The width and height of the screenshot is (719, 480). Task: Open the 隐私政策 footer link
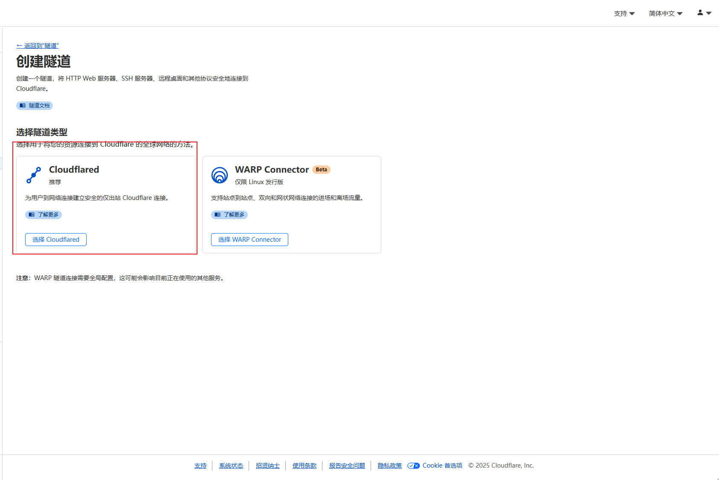click(x=389, y=466)
